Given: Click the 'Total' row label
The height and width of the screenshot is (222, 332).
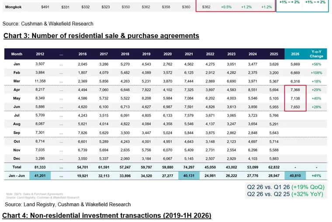Looking at the screenshot, I should (17, 167).
